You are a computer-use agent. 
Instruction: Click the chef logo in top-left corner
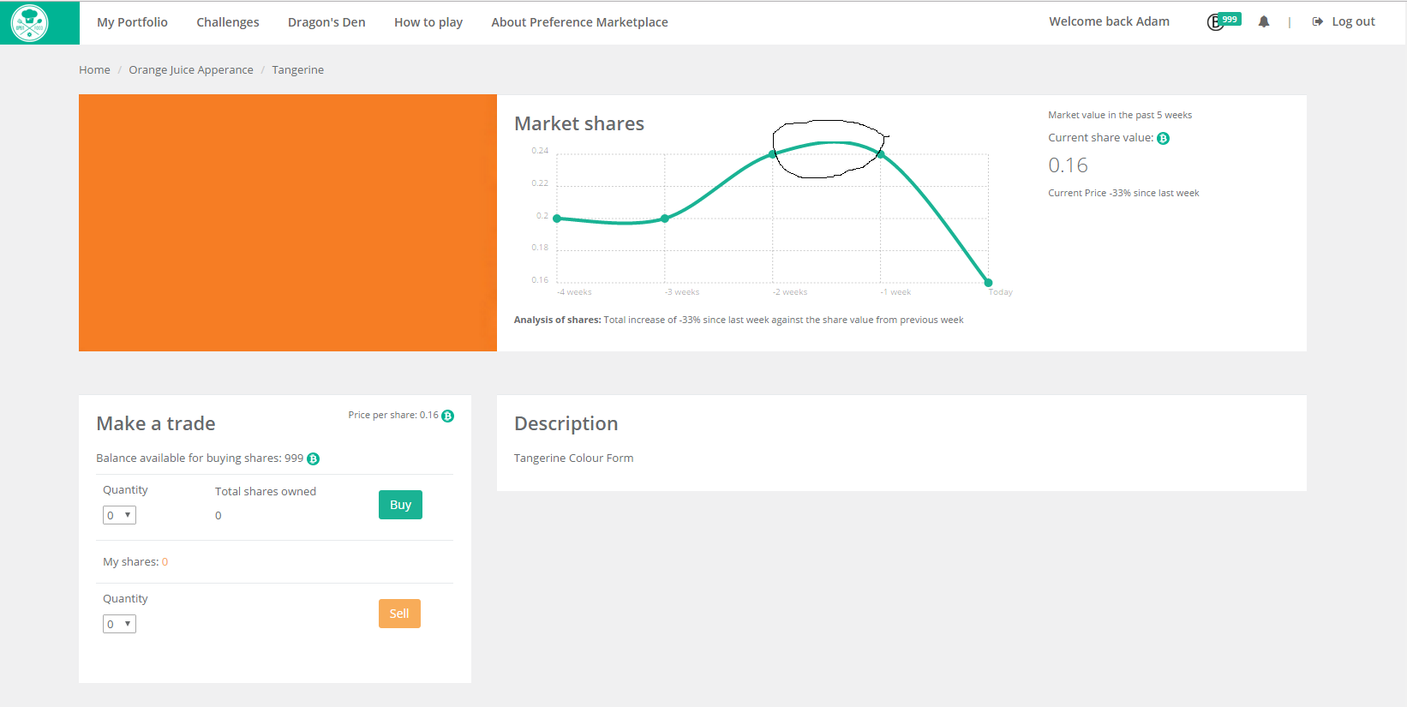(30, 23)
